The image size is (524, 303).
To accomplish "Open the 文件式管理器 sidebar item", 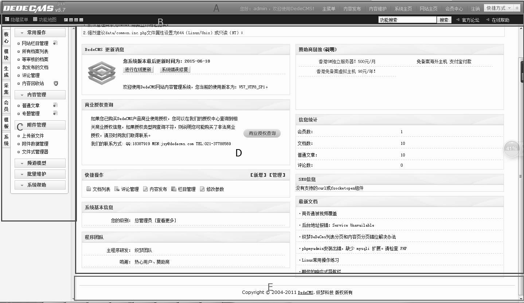I will coord(35,152).
